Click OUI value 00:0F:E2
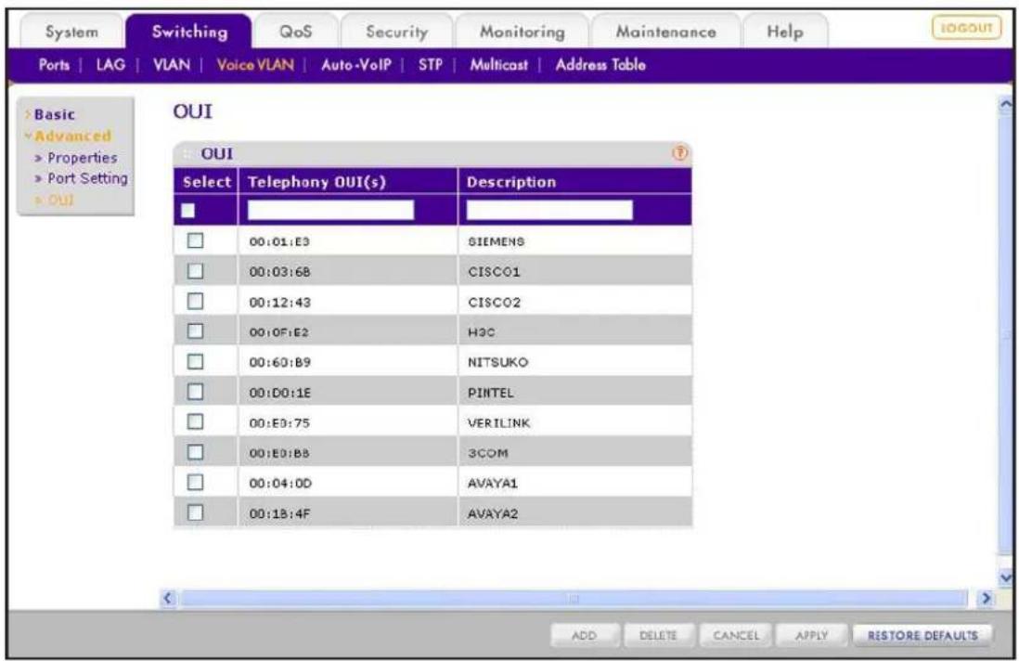This screenshot has height=661, width=1019. (279, 332)
